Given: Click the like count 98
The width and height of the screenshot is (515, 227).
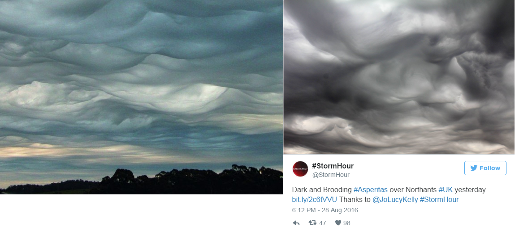Looking at the screenshot, I should 347,223.
